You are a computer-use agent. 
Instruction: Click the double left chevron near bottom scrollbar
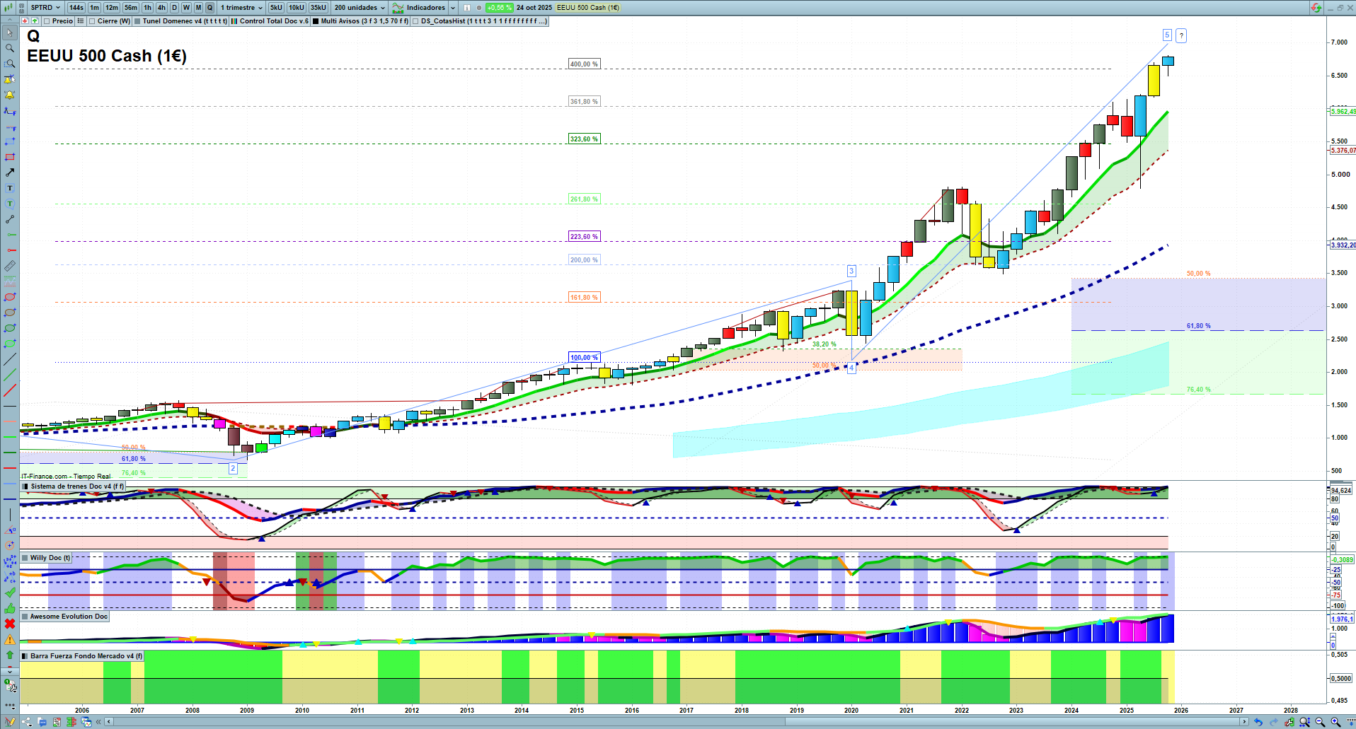(x=98, y=722)
